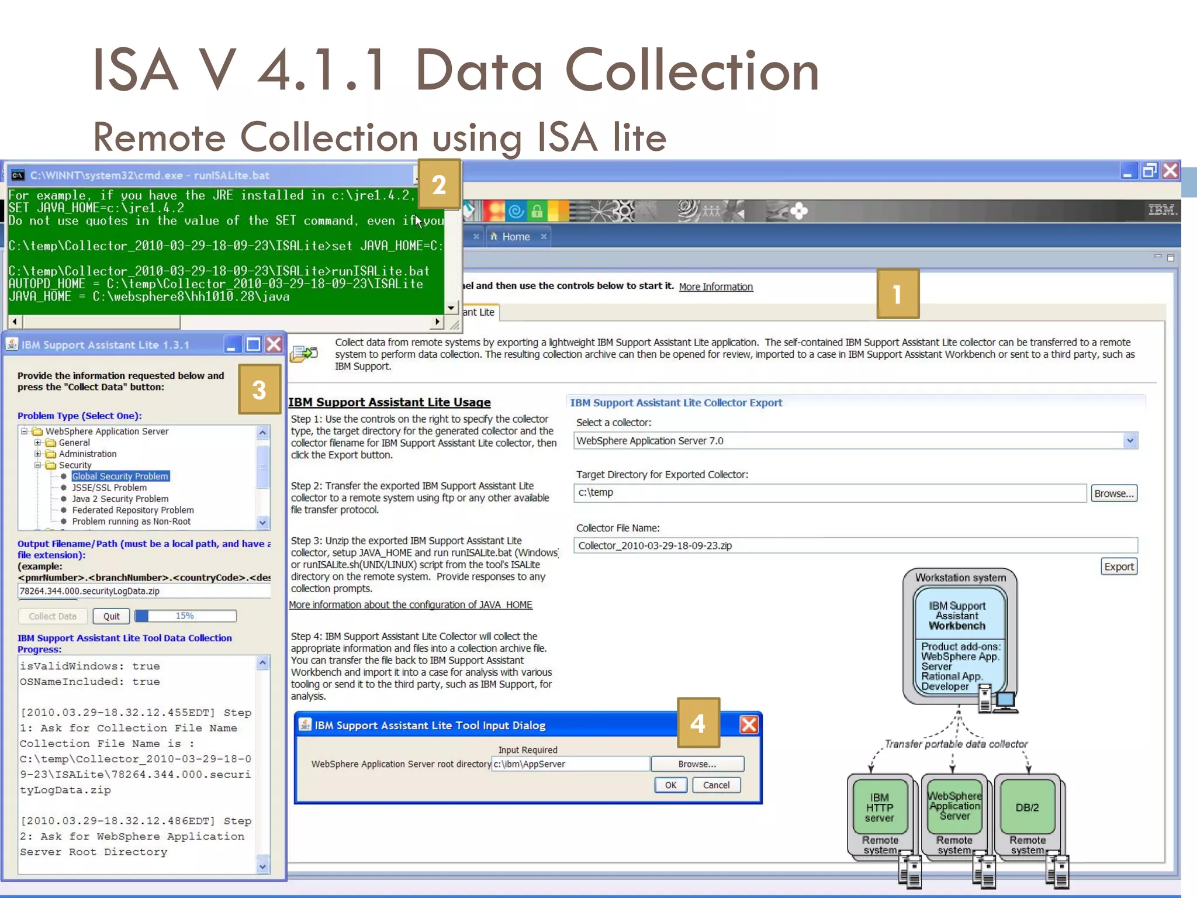1197x898 pixels.
Task: Close the Tool Input Dialog
Action: (x=749, y=725)
